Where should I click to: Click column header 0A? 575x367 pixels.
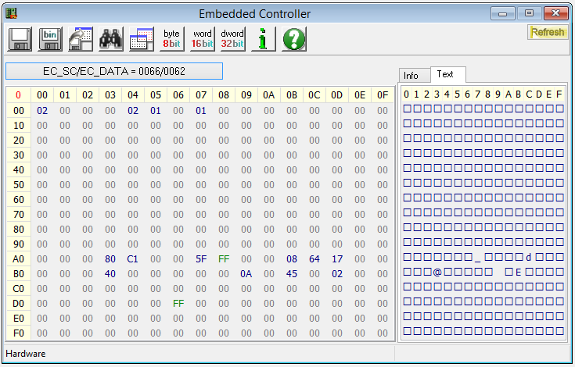(x=269, y=95)
